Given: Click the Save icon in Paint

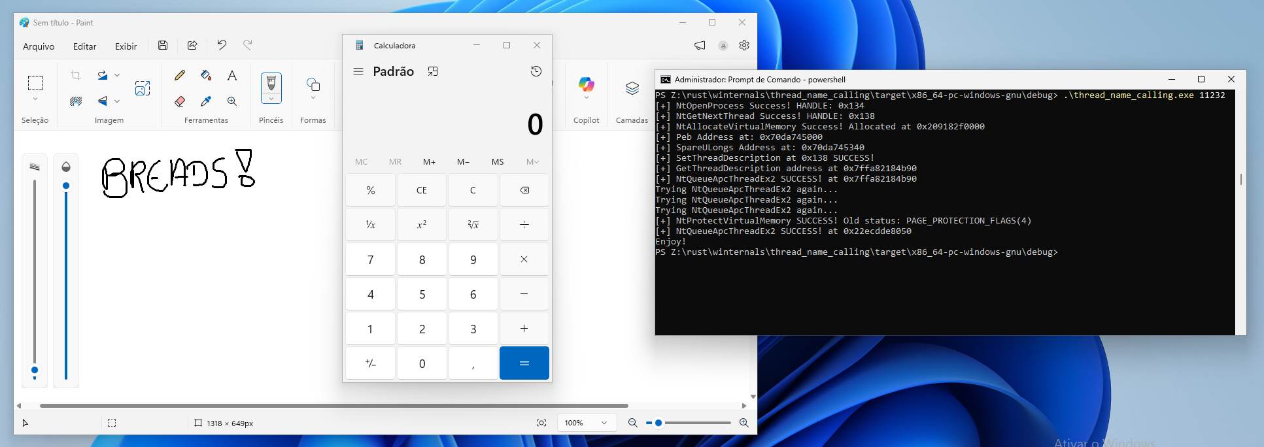Looking at the screenshot, I should [163, 45].
